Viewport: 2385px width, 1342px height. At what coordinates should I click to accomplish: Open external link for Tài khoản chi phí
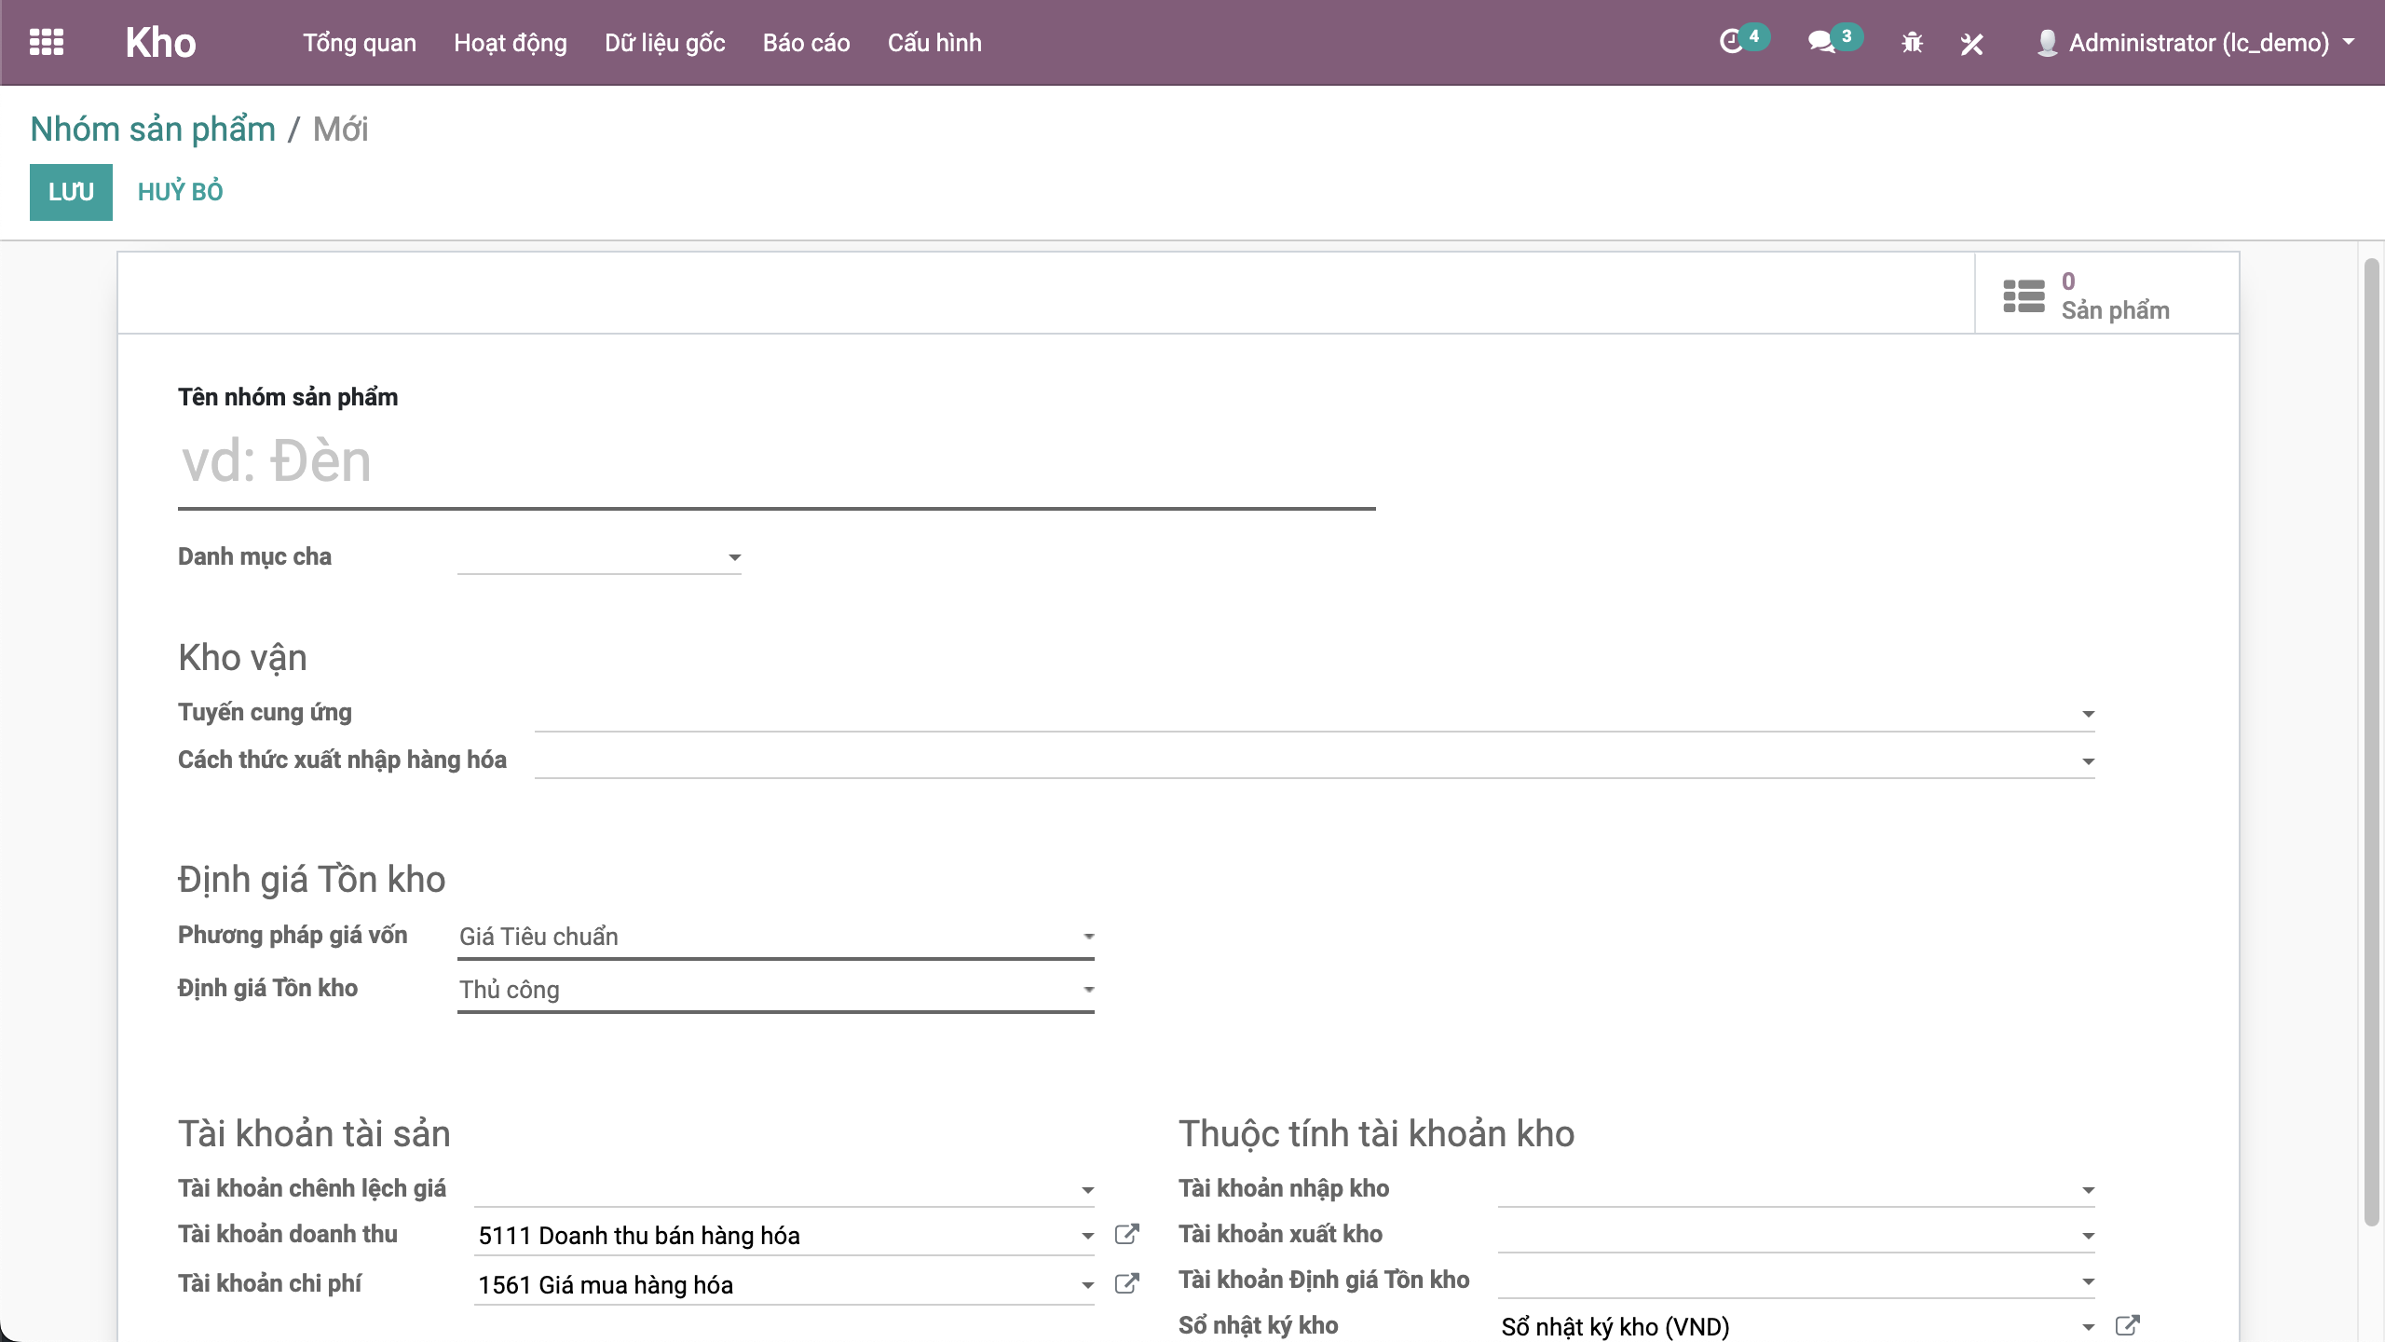pyautogui.click(x=1126, y=1284)
